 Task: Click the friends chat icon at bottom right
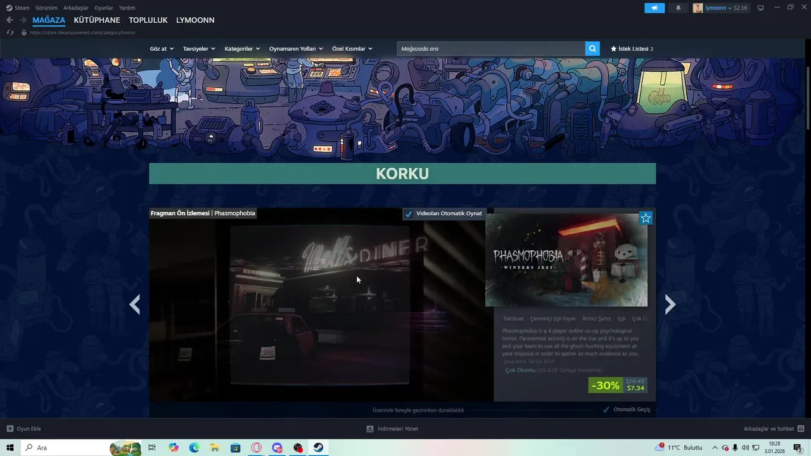(801, 429)
